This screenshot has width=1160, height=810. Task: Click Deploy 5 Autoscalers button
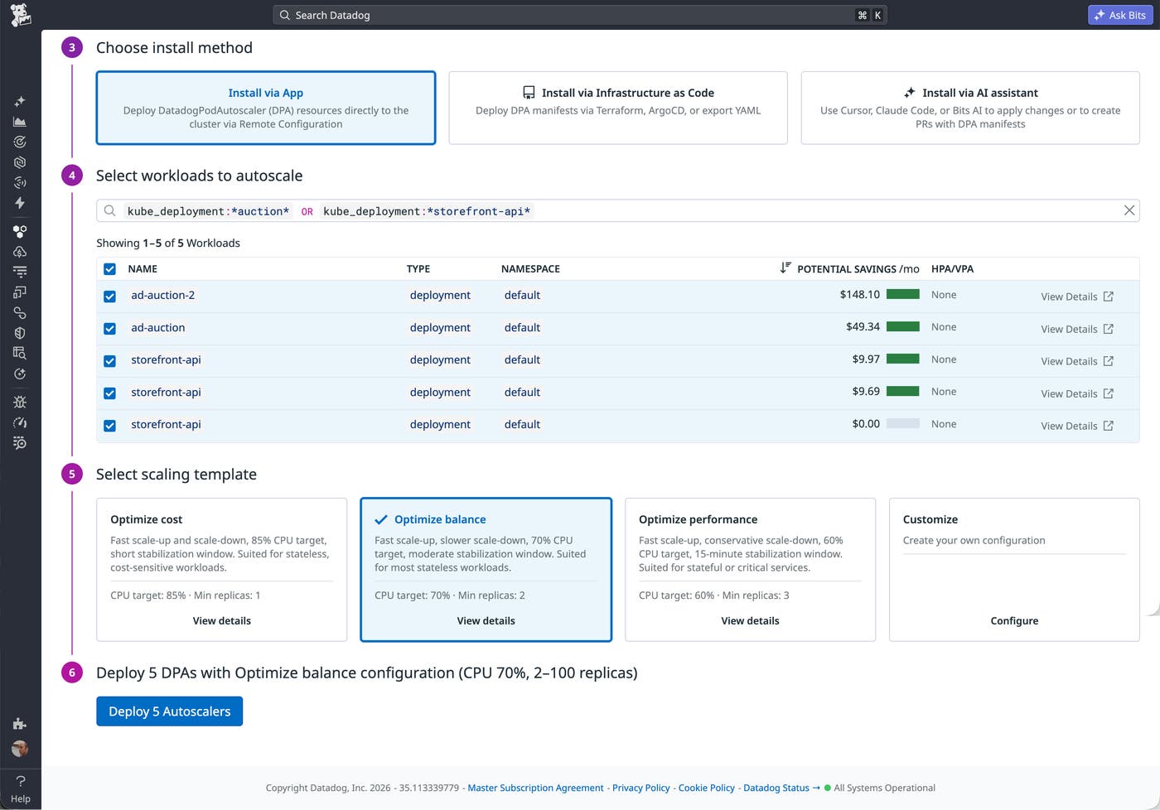coord(169,711)
